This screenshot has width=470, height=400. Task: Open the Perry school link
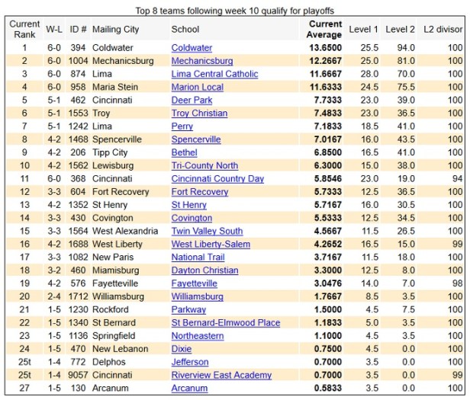pyautogui.click(x=182, y=126)
